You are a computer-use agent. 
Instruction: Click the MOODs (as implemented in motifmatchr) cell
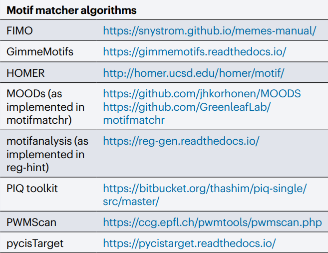[x=45, y=107]
